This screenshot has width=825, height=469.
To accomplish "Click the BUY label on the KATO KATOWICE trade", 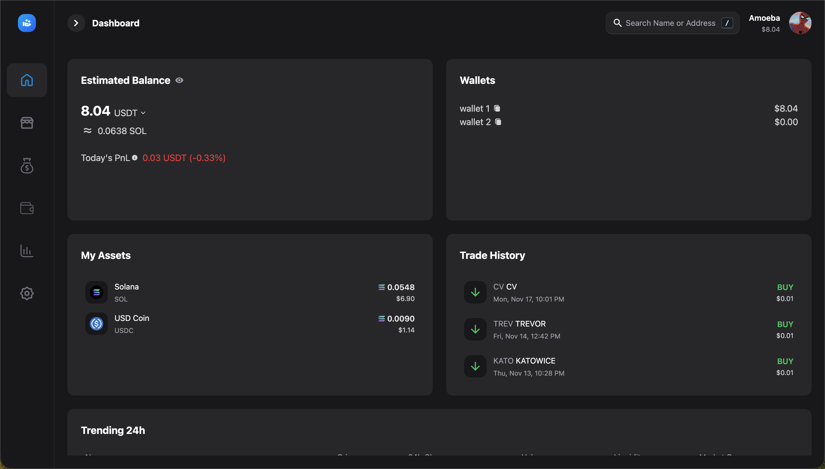I will tap(785, 361).
